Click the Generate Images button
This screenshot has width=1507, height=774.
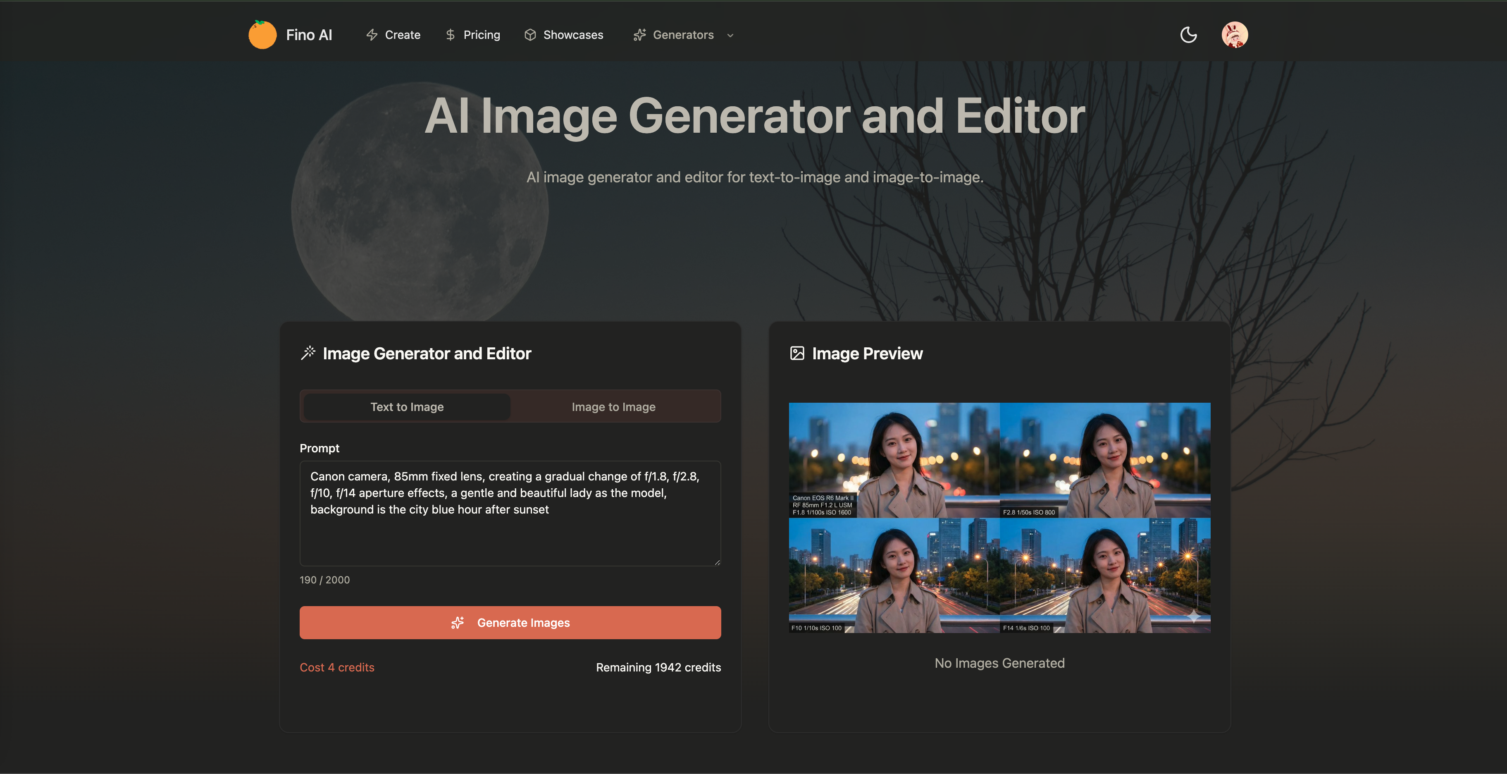click(x=510, y=623)
